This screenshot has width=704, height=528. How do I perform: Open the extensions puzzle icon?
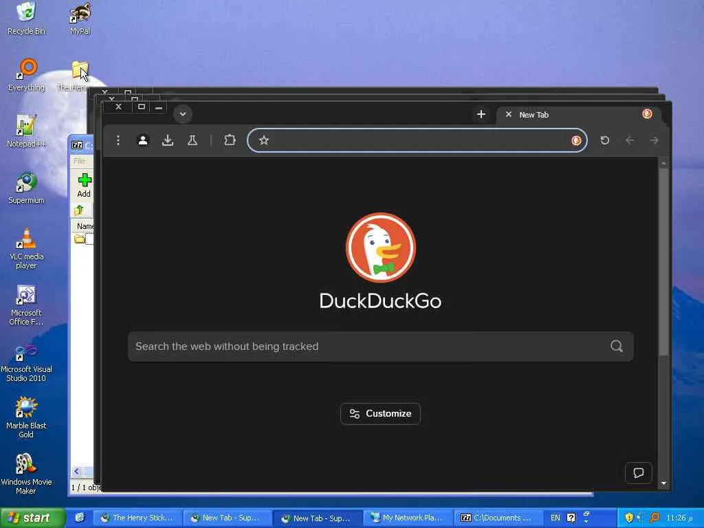pyautogui.click(x=230, y=140)
